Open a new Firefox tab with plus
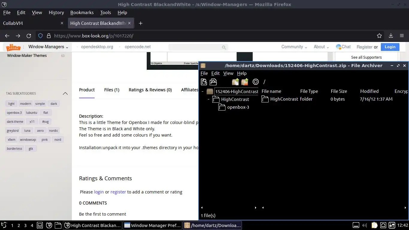Screen dimensions: 409x230 [x=140, y=23]
